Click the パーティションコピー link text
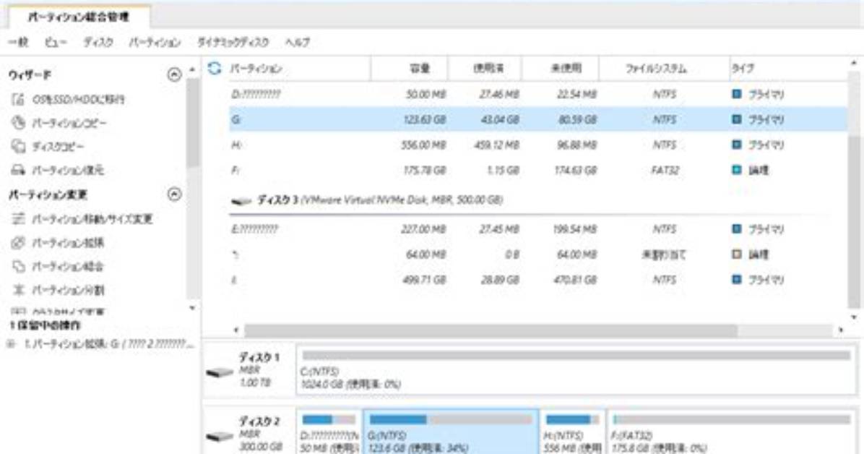The image size is (864, 454). (x=69, y=122)
